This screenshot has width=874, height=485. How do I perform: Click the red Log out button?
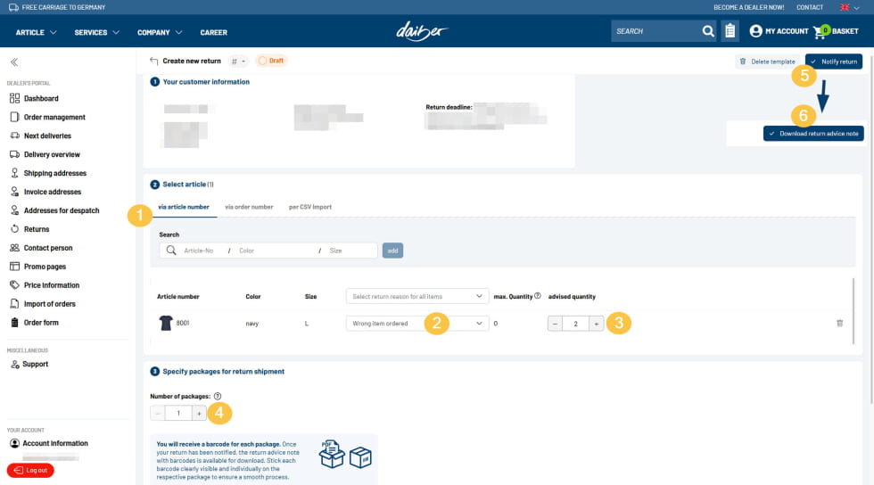30,470
